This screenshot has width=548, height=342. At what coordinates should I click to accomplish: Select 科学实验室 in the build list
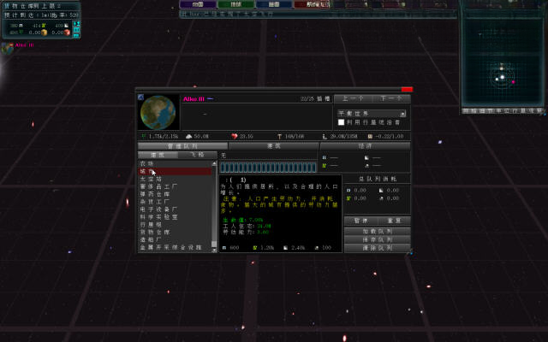click(175, 217)
